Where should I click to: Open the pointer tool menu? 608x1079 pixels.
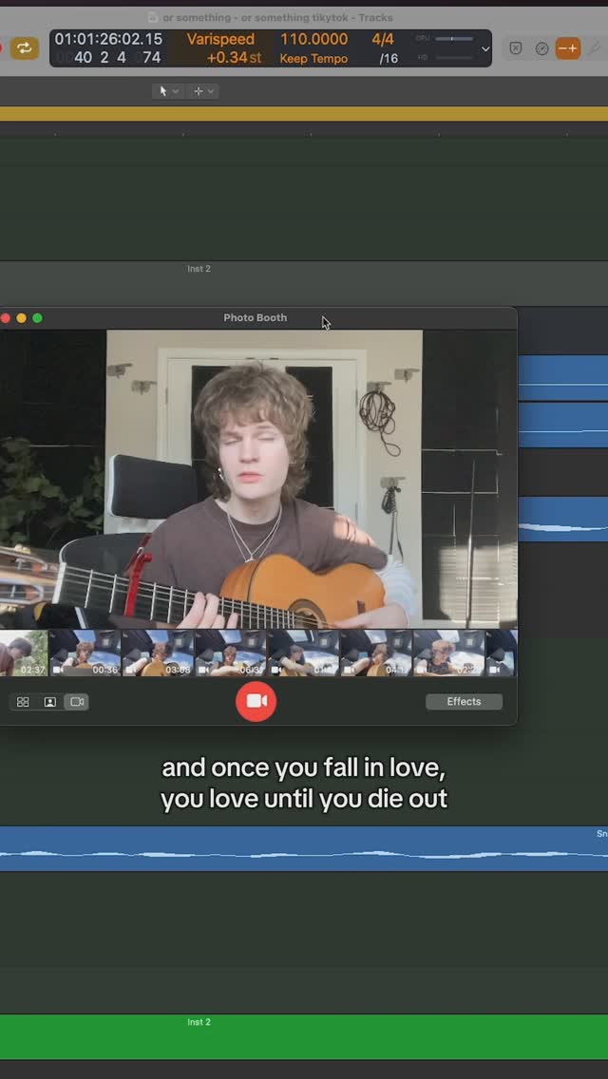[x=167, y=91]
